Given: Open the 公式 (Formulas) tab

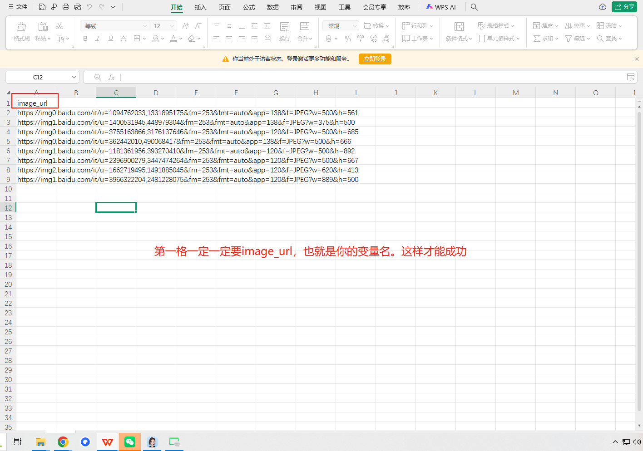Looking at the screenshot, I should click(248, 7).
